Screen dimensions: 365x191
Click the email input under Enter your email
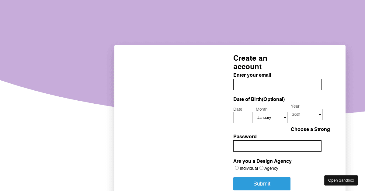point(277,84)
